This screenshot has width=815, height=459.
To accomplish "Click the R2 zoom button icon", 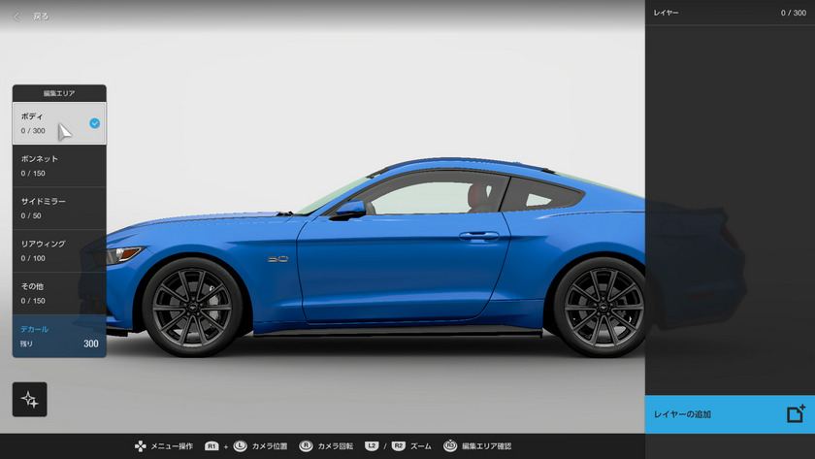I will coord(398,445).
